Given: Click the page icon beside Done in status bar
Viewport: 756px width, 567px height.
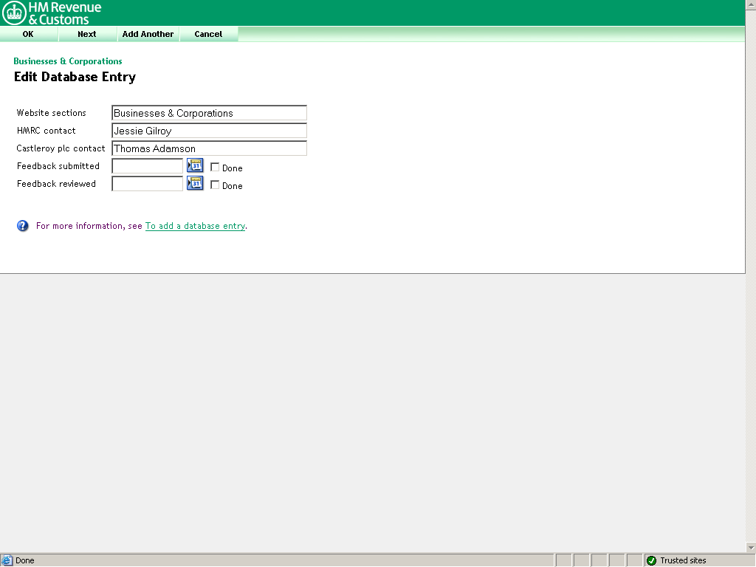Looking at the screenshot, I should click(x=6, y=560).
